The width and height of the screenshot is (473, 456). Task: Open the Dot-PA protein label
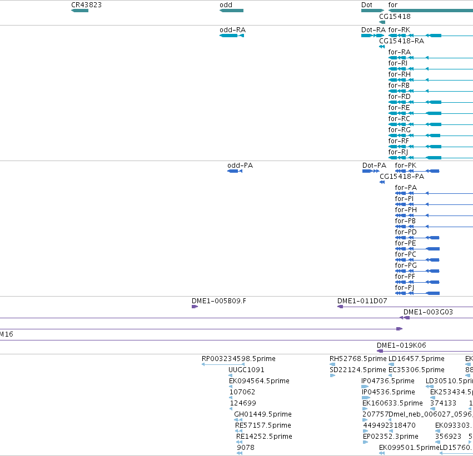pyautogui.click(x=375, y=166)
